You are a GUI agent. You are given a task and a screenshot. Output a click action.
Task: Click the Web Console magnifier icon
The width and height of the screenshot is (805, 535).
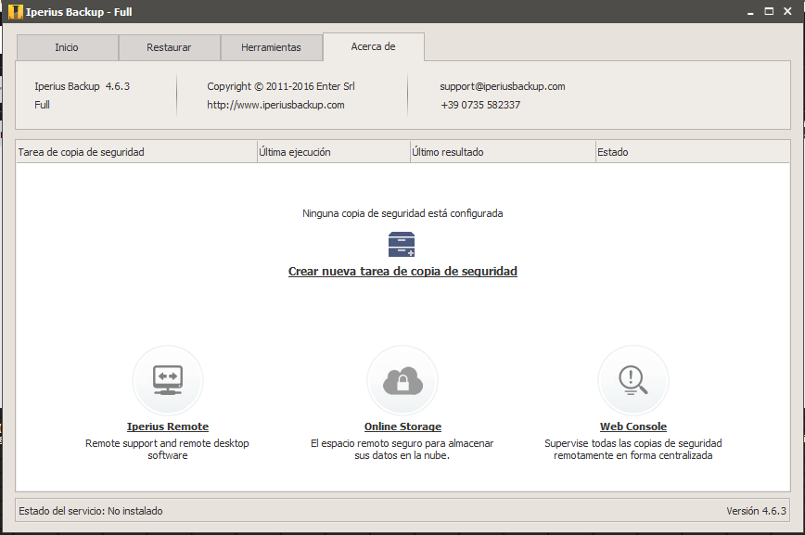(x=633, y=380)
